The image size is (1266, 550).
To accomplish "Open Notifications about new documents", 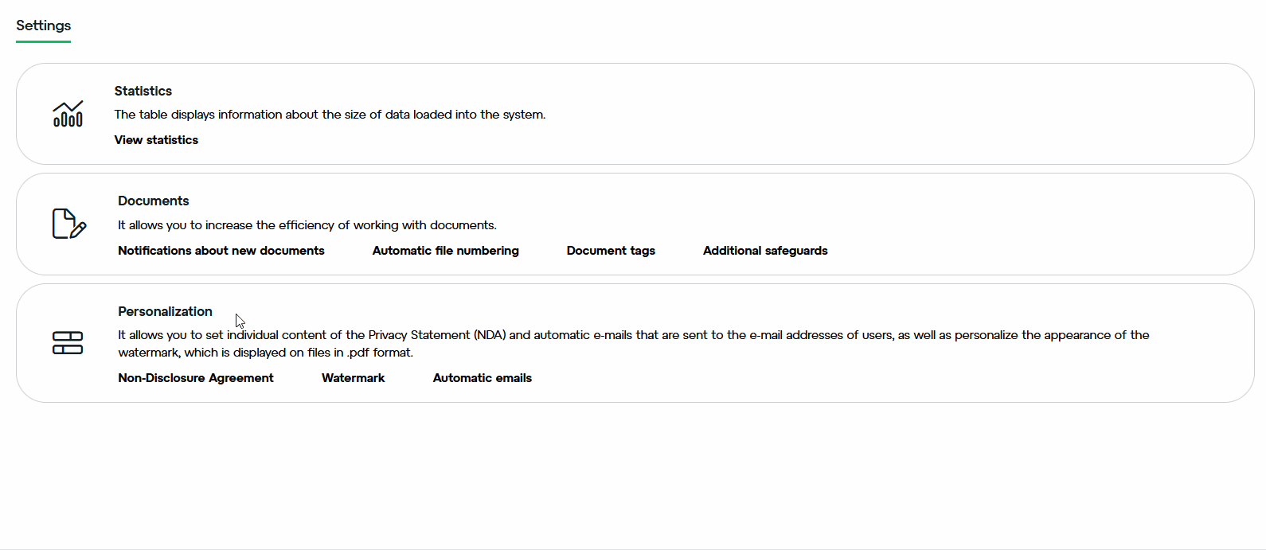I will [x=221, y=251].
